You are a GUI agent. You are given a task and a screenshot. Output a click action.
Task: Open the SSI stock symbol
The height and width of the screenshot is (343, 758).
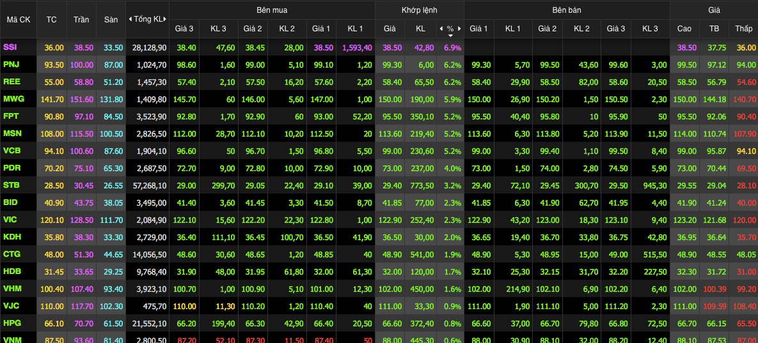pyautogui.click(x=10, y=47)
